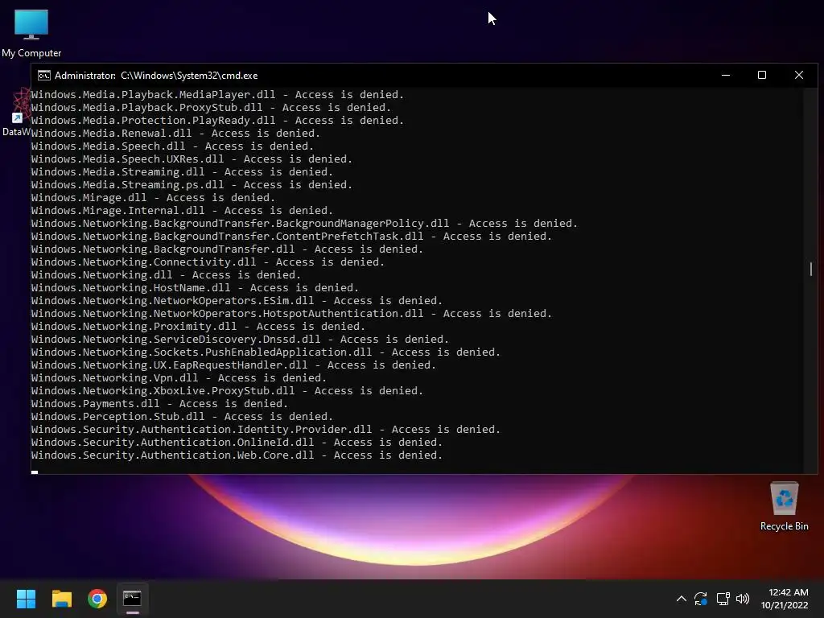Viewport: 824px width, 618px height.
Task: Click the Authentication.Identity.Provider.dll line
Action: click(266, 430)
